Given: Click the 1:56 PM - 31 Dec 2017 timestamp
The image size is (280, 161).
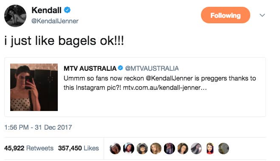Looking at the screenshot, I should [x=38, y=128].
